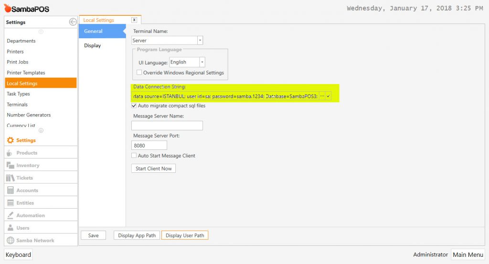
Task: Open the Products section
Action: click(41, 153)
